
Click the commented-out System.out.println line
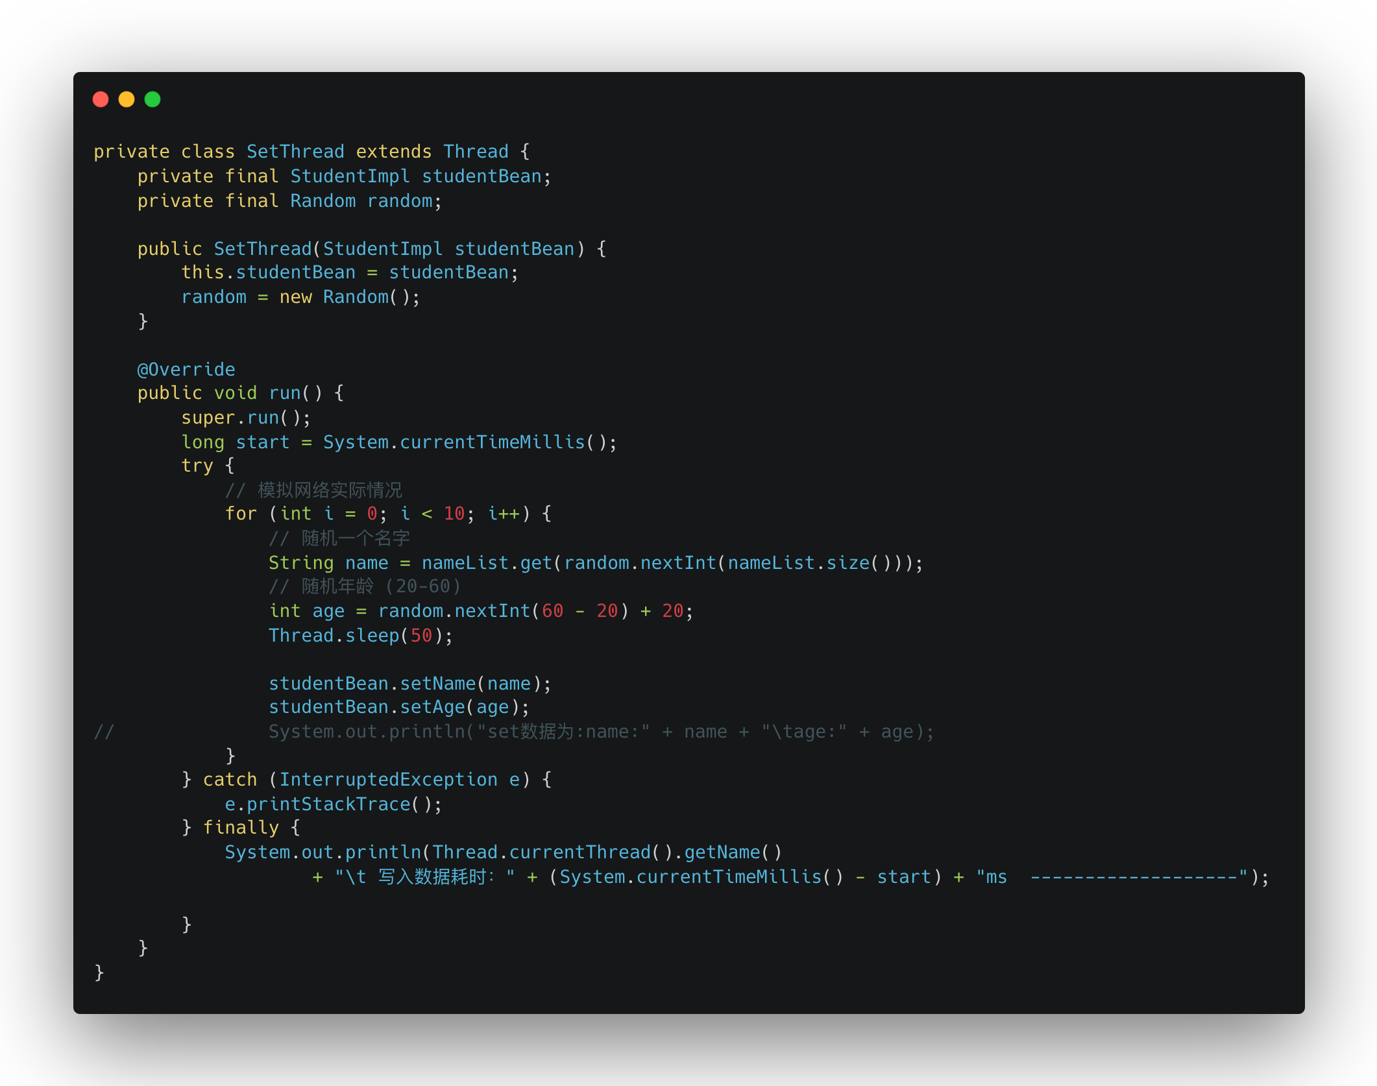514,732
